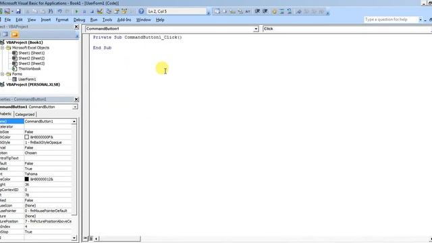Viewport: 432px width, 243px height.
Task: Click the ForeColor black color swatch
Action: 27,180
